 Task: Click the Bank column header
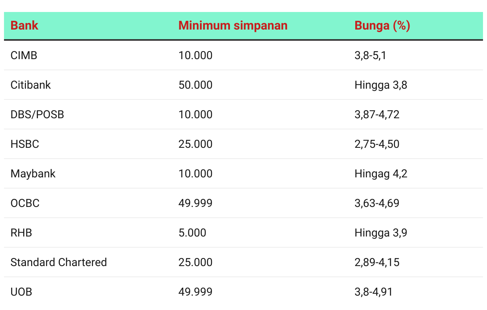click(x=24, y=26)
